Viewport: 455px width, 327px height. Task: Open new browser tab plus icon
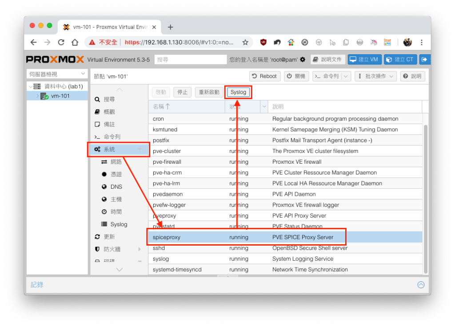[170, 27]
